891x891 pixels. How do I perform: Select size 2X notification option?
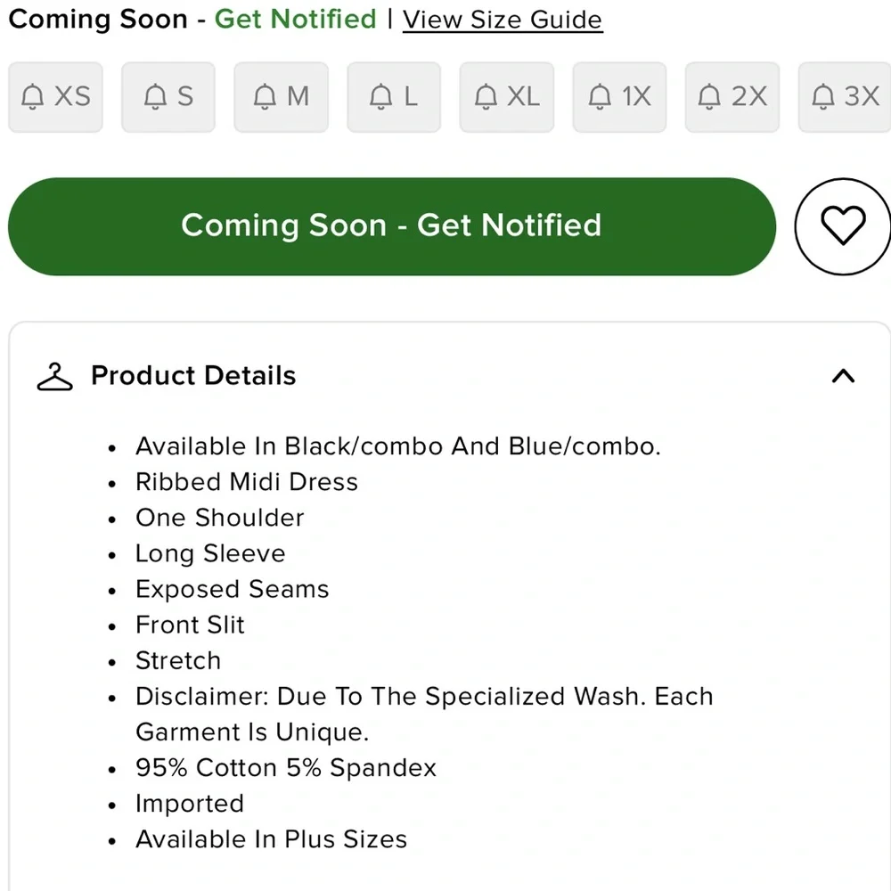tap(732, 97)
